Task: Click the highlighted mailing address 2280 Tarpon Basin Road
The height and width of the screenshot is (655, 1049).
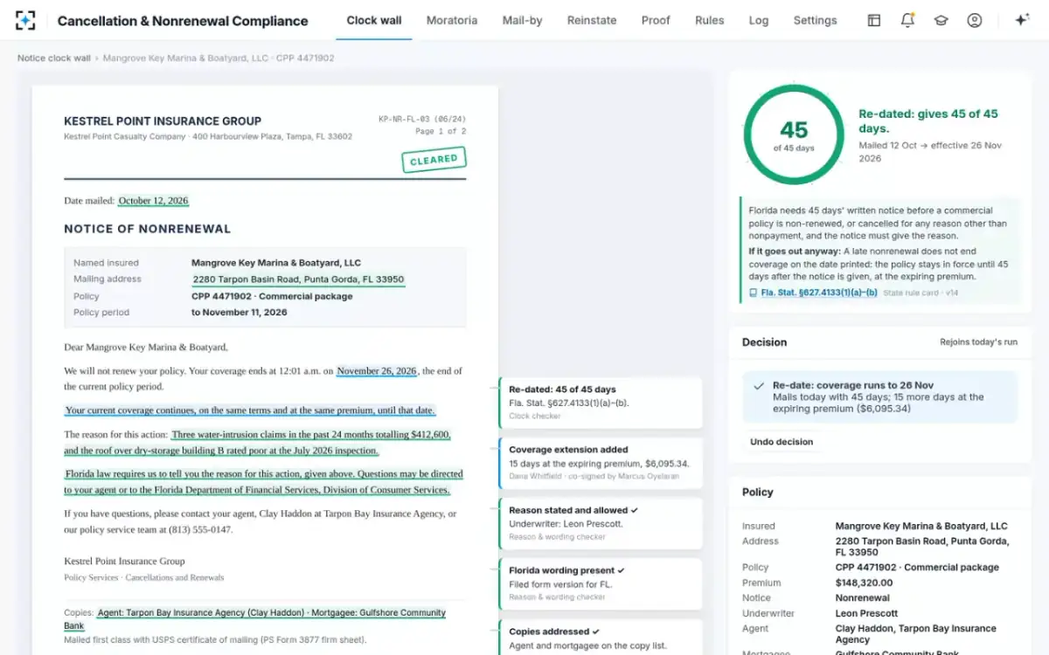Action: pos(298,279)
